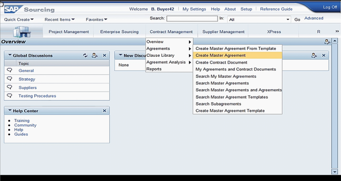Switch to the Supplier Management tab
This screenshot has height=181, width=341.
coord(223,31)
